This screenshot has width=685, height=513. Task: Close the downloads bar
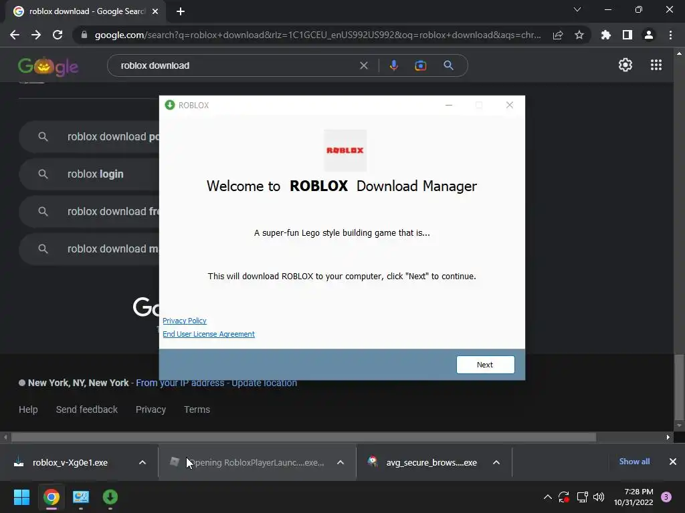pos(673,462)
